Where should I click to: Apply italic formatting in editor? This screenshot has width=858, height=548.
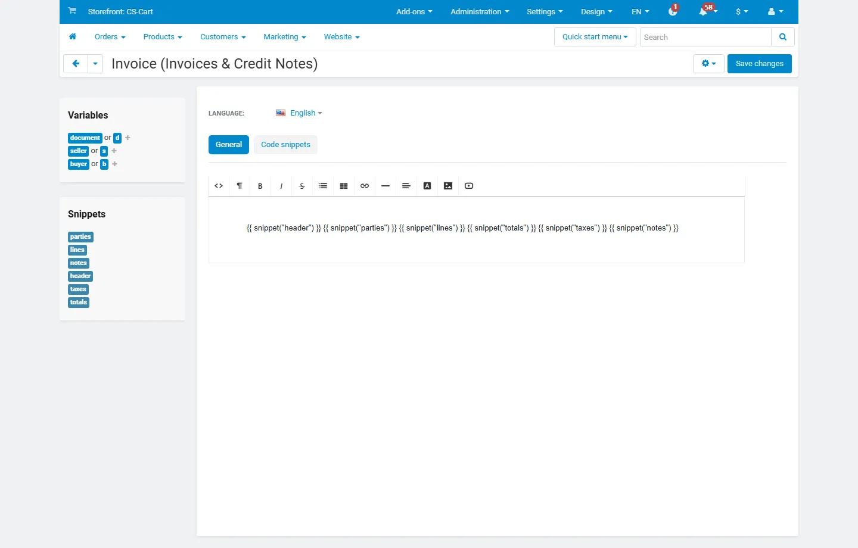coord(281,186)
